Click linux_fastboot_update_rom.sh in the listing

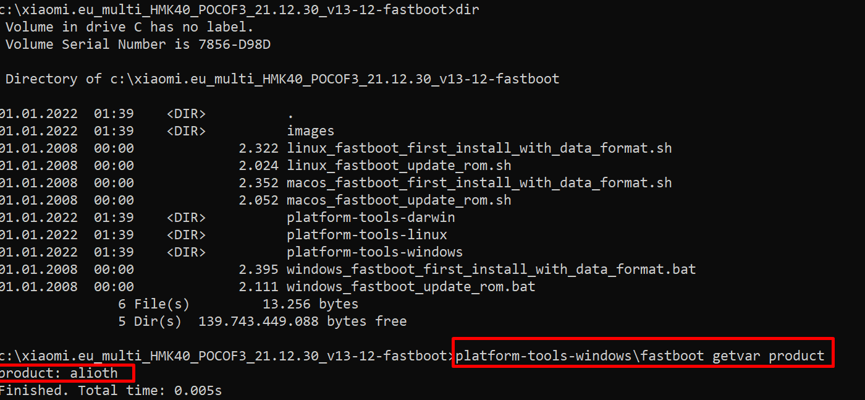coord(399,166)
